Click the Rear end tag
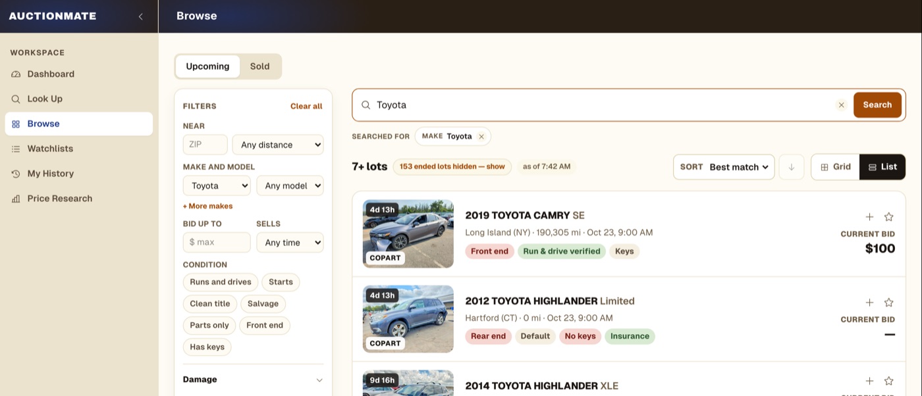Viewport: 922px width, 396px height. click(x=489, y=336)
